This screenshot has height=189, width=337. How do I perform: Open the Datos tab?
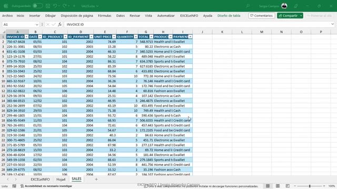(121, 16)
